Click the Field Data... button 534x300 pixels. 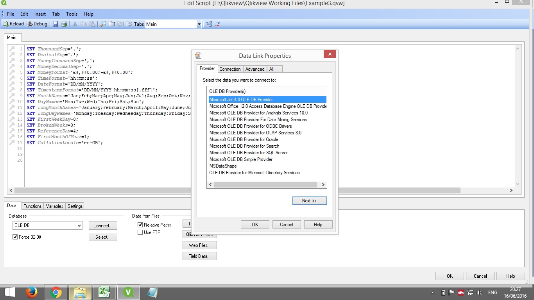pos(199,256)
